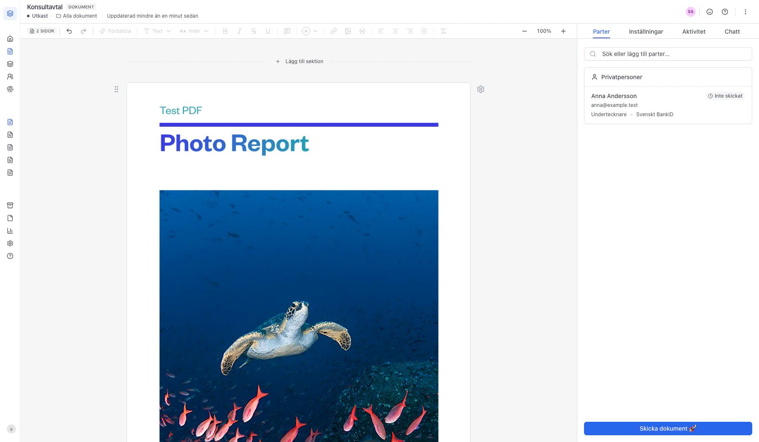Click the Skicka dokument button
The image size is (759, 442).
coord(668,429)
